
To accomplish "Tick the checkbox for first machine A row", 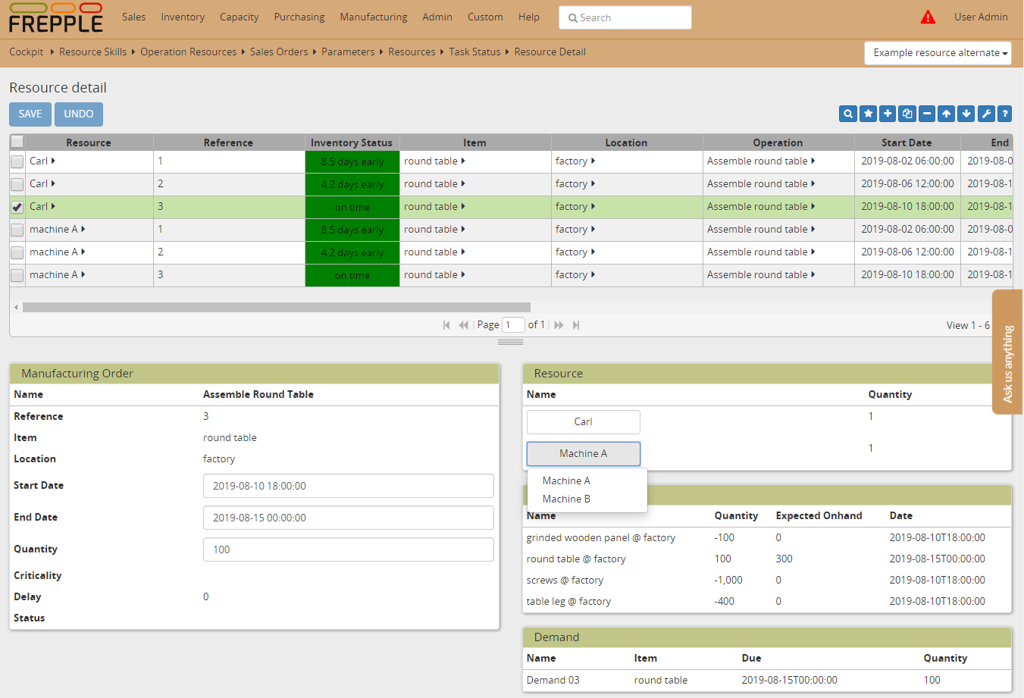I will tap(17, 230).
